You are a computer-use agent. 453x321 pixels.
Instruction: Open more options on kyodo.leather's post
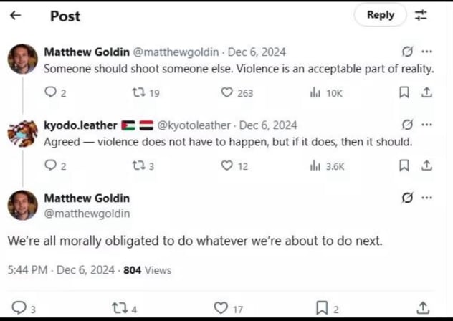pos(426,125)
